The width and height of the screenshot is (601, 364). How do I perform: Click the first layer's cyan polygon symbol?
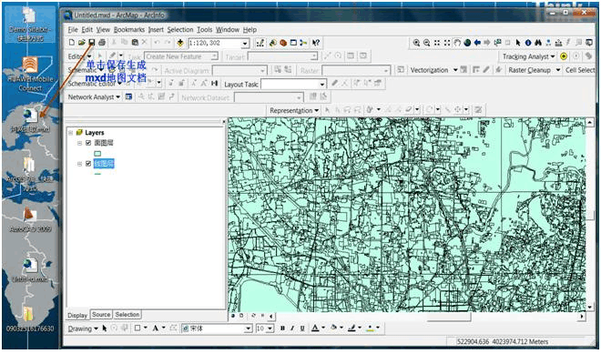tap(97, 154)
